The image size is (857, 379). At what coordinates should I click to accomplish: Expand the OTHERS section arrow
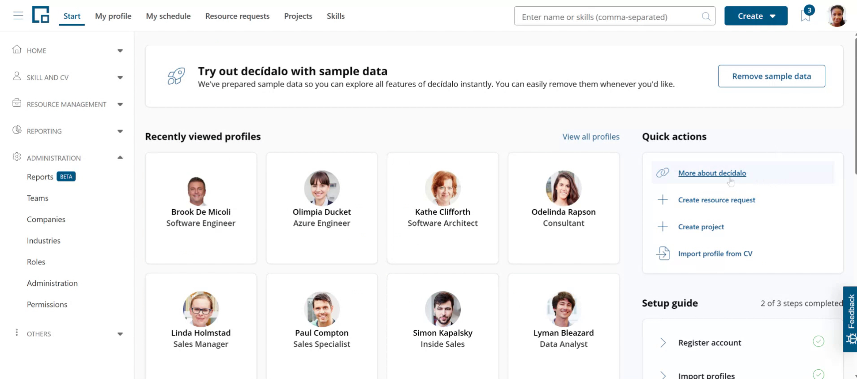coord(120,334)
